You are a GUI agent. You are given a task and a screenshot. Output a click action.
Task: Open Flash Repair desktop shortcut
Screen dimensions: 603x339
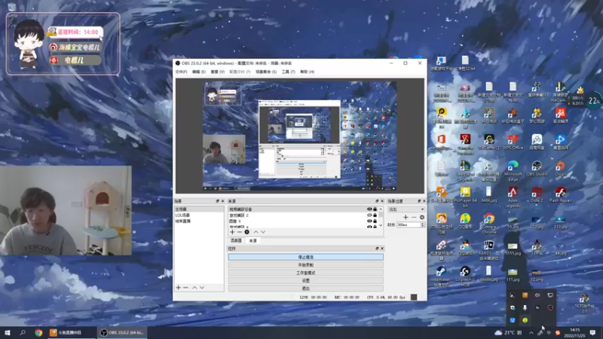[x=560, y=195]
